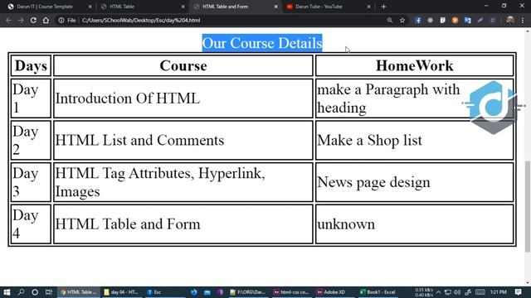This screenshot has height=298, width=531.
Task: Switch to the Darun IT Course Template tab
Action: [49, 7]
